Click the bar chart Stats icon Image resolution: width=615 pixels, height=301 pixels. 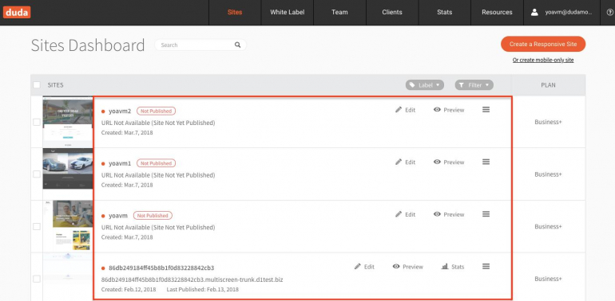pos(445,267)
